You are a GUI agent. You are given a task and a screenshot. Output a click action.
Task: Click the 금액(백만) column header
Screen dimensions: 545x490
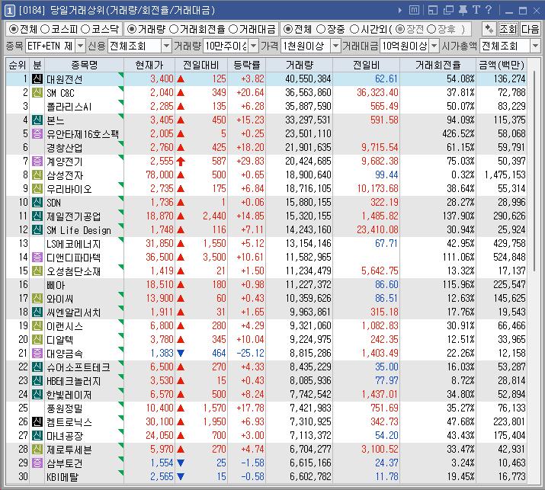pyautogui.click(x=501, y=65)
